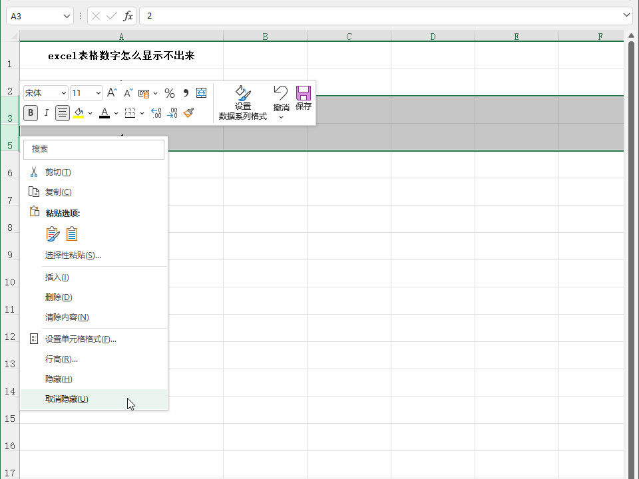The height and width of the screenshot is (479, 639).
Task: Expand borders dropdown arrow
Action: 142,113
